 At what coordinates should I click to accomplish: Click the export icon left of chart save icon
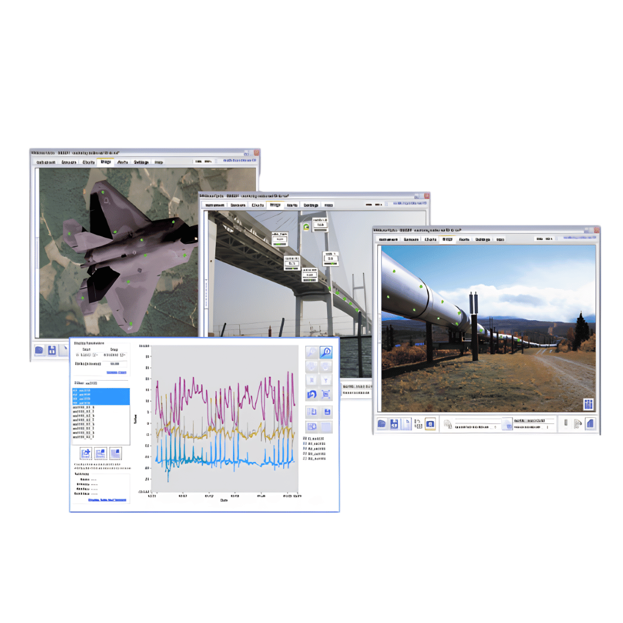pos(312,412)
